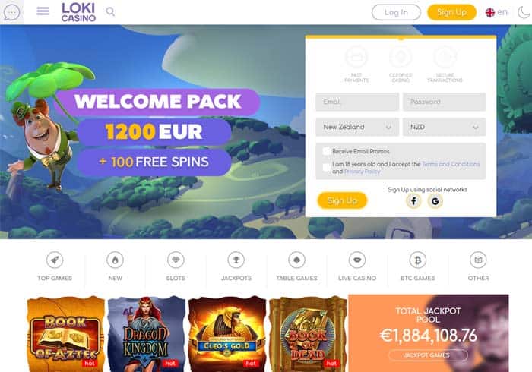Open the en language selector
This screenshot has height=372, width=532.
pyautogui.click(x=496, y=12)
